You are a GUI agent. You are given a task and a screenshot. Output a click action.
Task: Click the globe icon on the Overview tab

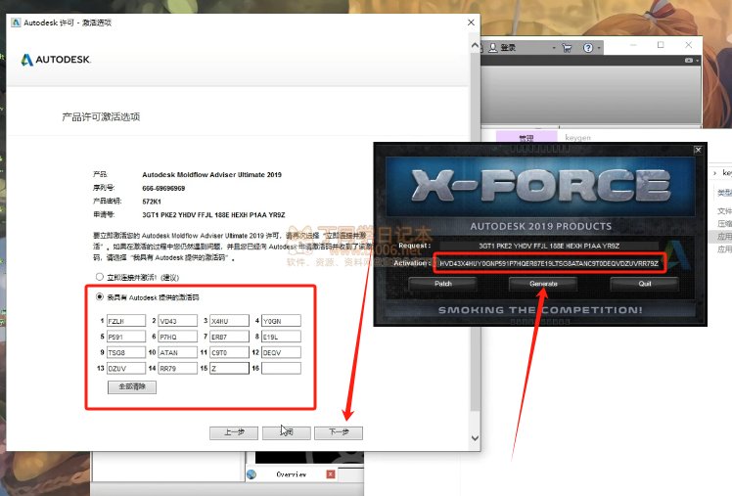tap(252, 474)
